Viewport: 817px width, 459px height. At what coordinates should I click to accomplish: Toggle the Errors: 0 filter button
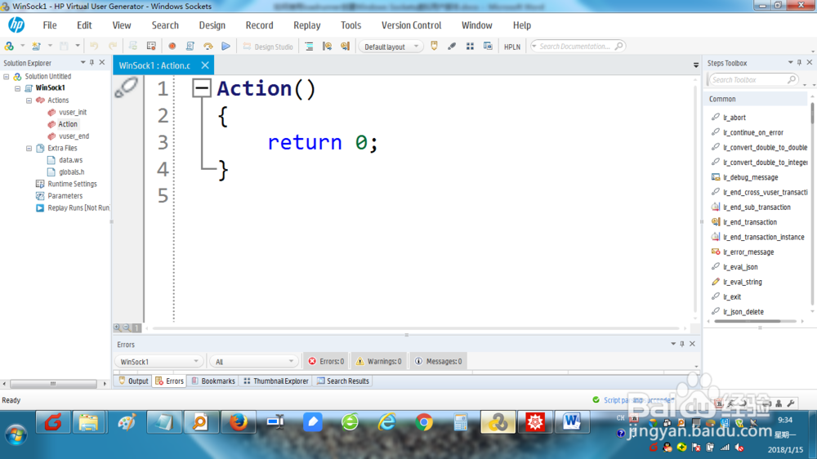[x=326, y=361]
